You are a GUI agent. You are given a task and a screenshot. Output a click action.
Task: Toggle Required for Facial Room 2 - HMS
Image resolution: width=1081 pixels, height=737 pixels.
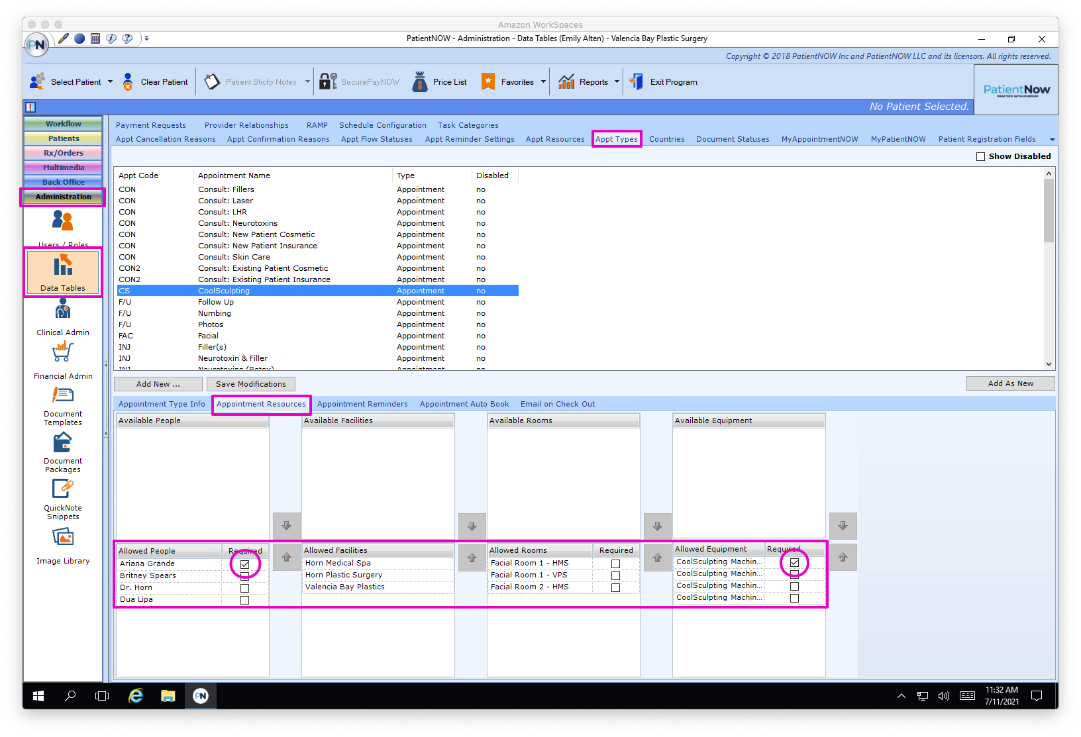coord(616,587)
